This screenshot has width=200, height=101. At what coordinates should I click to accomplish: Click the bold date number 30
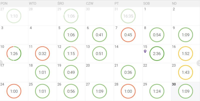(x=174, y=84)
